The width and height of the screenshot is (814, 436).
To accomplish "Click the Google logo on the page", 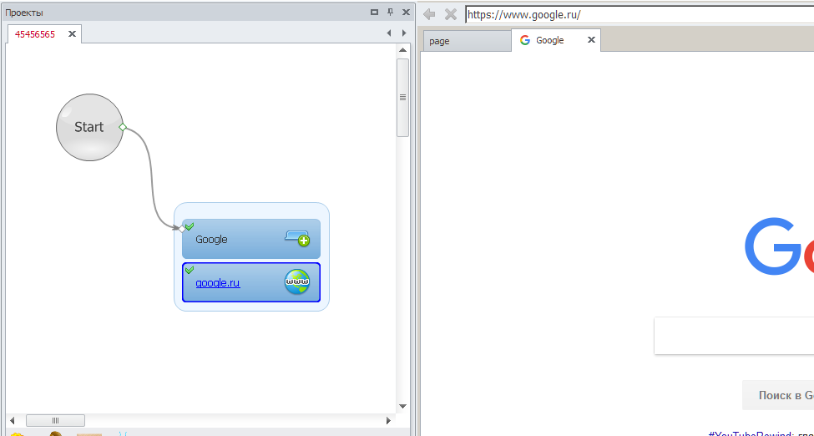I will 779,246.
